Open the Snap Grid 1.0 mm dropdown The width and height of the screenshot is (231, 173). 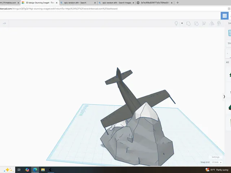point(217,162)
